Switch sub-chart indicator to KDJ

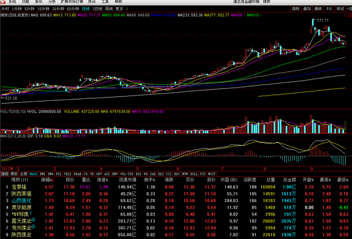pos(161,174)
